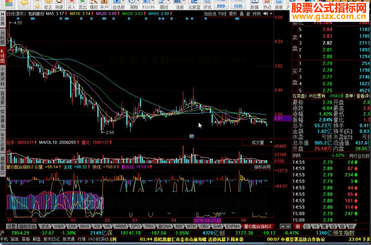The height and width of the screenshot is (245, 371).
Task: Switch to the 细 detail tab
Action: [298, 226]
